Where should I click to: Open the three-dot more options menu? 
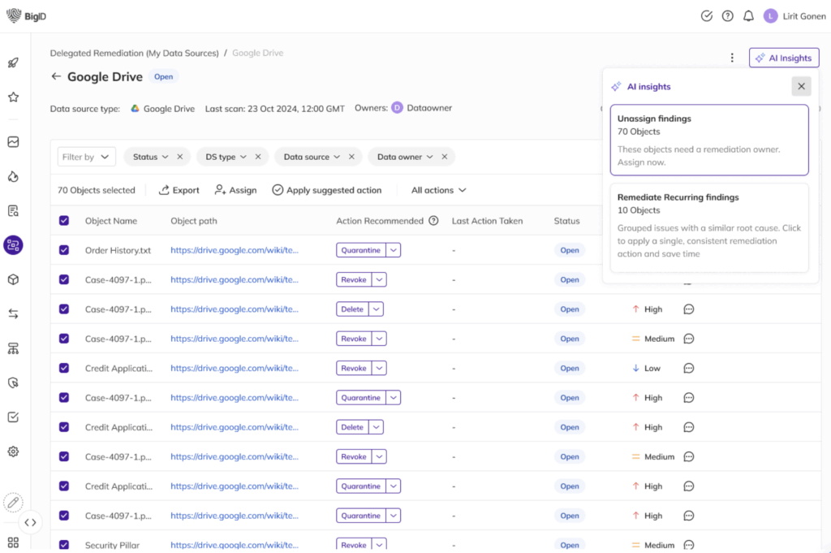pos(732,58)
